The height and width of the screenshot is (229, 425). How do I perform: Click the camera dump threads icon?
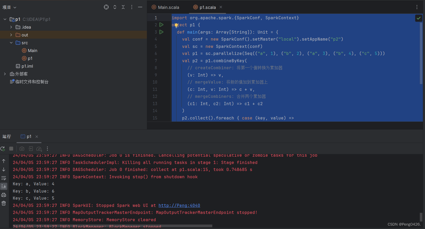(x=22, y=149)
